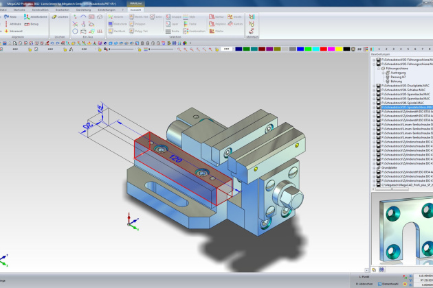Expand the Austragung feature node

point(381,73)
